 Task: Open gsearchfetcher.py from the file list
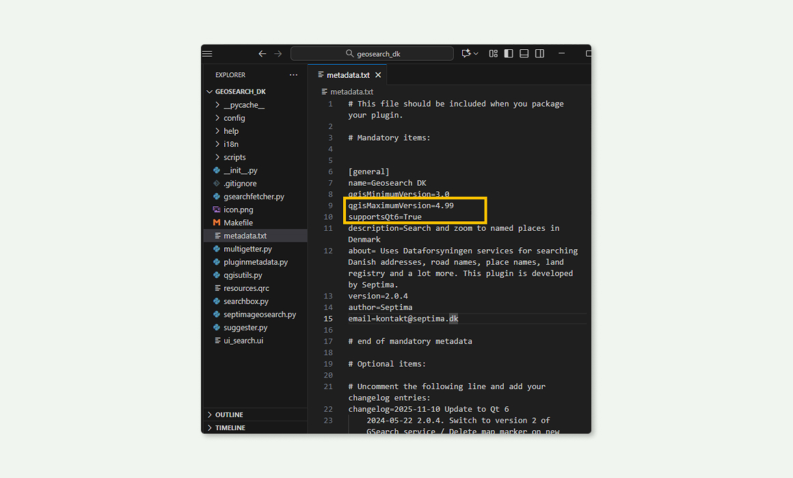(254, 197)
